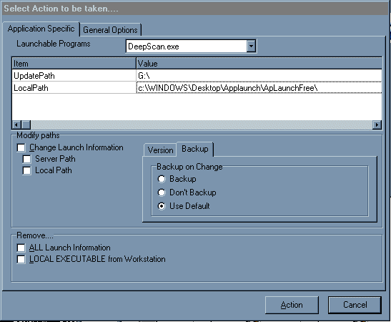The image size is (391, 322).
Task: Select the UpdatePath row in the list
Action: [x=197, y=76]
